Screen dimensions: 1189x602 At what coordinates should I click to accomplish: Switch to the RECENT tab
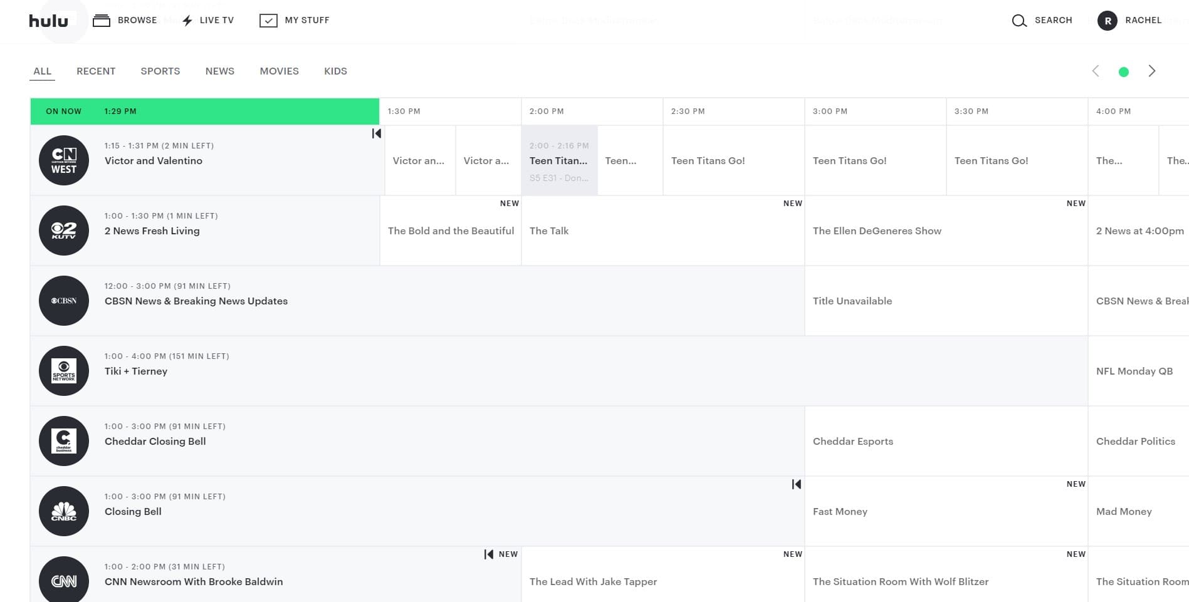pyautogui.click(x=96, y=71)
